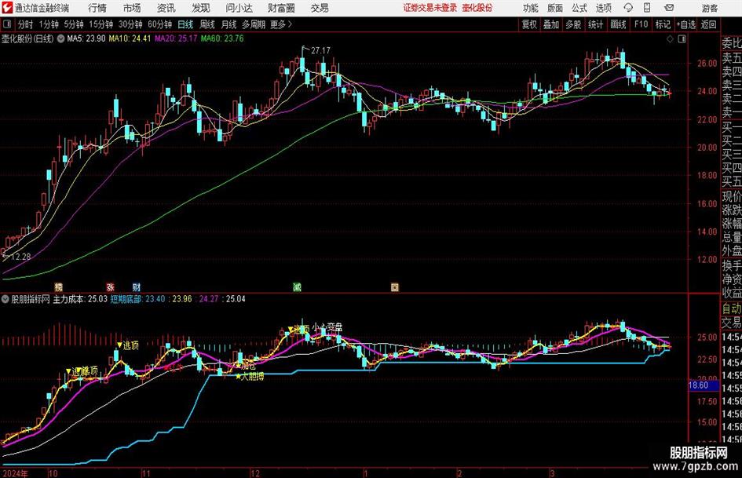Select the 5分钟 period tab
Image resolution: width=742 pixels, height=478 pixels.
(x=73, y=24)
